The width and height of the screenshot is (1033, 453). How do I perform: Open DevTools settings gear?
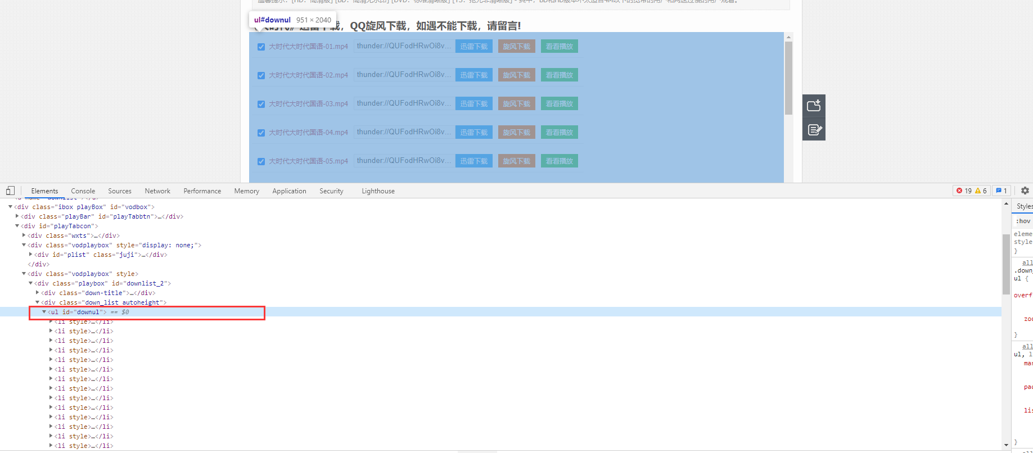pos(1025,191)
